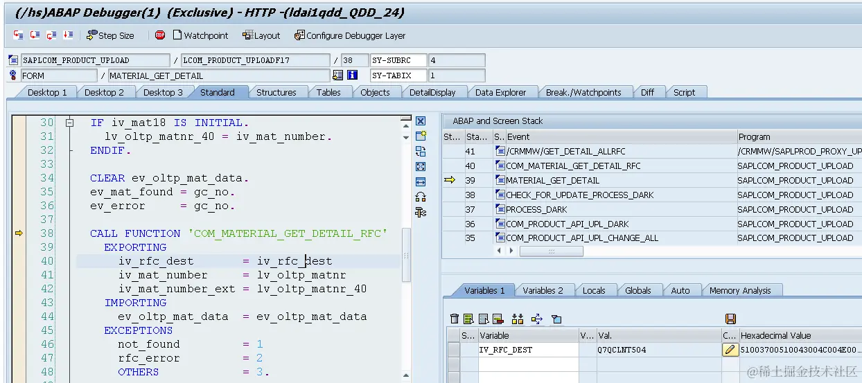
Task: Click the event type icon beside FORM
Action: point(13,75)
